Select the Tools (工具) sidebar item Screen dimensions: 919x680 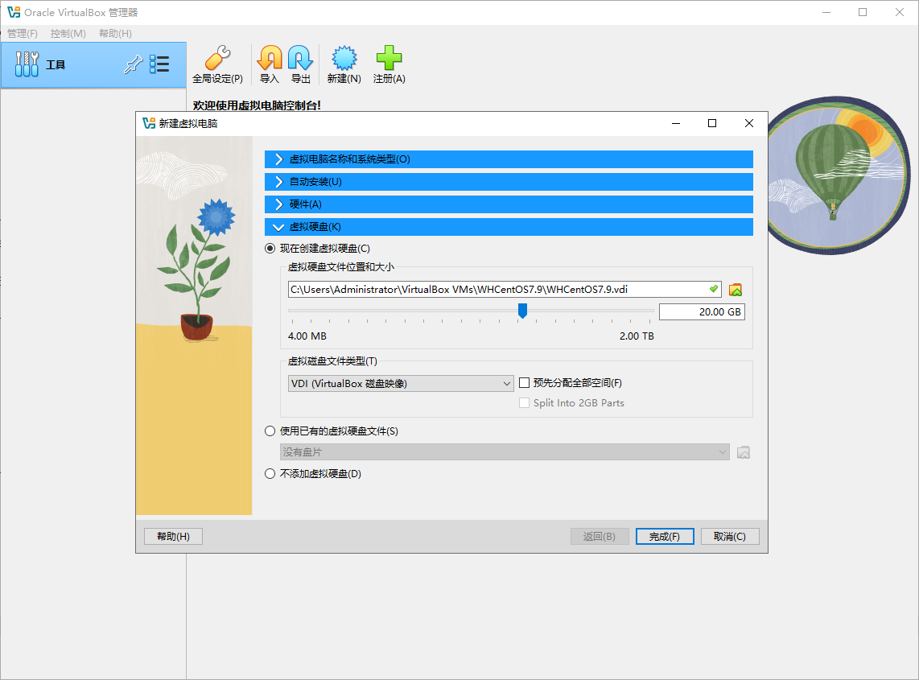coord(93,64)
